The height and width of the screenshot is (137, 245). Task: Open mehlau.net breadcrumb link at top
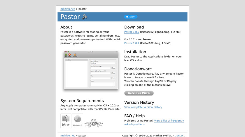[x=67, y=9]
